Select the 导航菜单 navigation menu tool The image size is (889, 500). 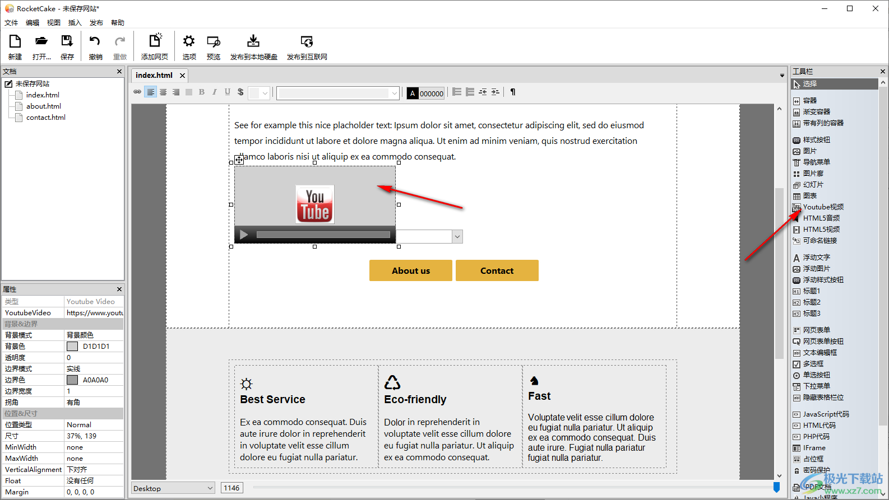point(816,162)
